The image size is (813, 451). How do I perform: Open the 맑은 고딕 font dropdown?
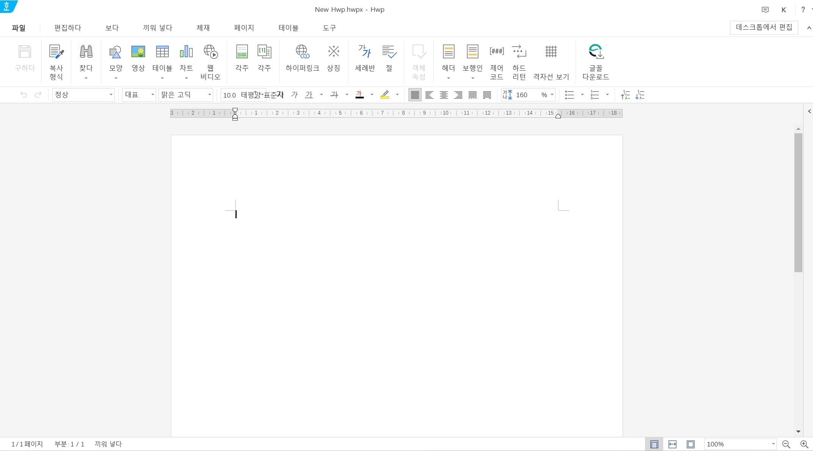(186, 95)
